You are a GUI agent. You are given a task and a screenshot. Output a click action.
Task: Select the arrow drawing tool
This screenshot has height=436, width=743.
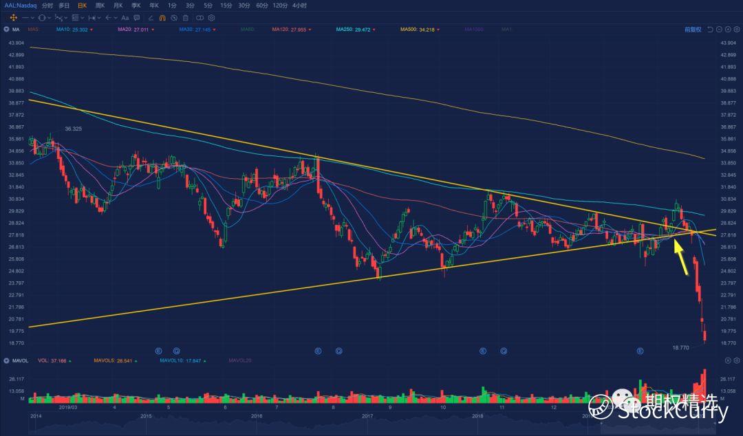click(109, 17)
